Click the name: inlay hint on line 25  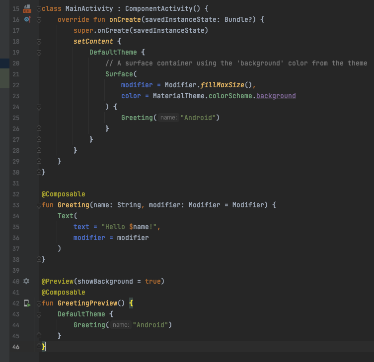168,118
